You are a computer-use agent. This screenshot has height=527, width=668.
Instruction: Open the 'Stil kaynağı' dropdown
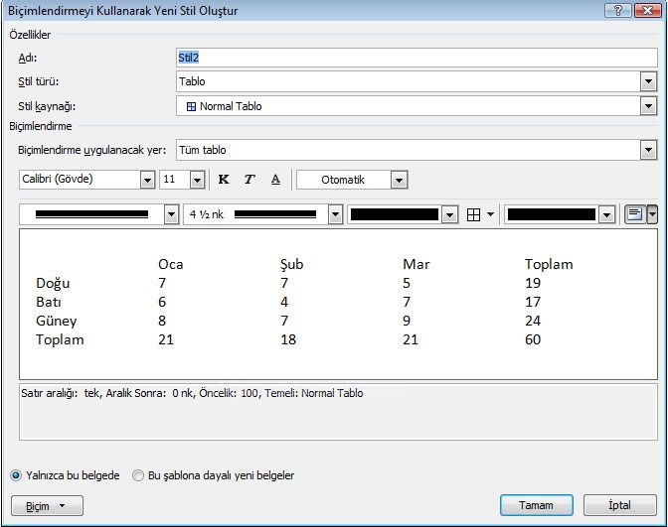click(x=648, y=106)
